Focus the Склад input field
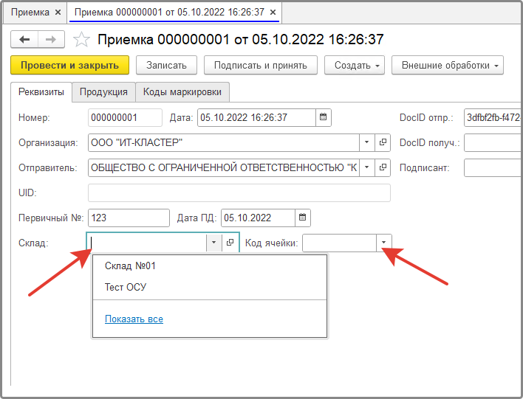This screenshot has height=399, width=523. [147, 243]
